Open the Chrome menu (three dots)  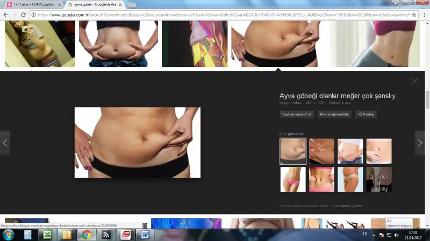click(424, 14)
